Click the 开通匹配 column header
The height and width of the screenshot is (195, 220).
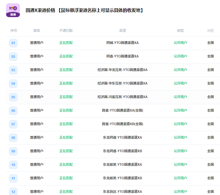click(x=66, y=30)
